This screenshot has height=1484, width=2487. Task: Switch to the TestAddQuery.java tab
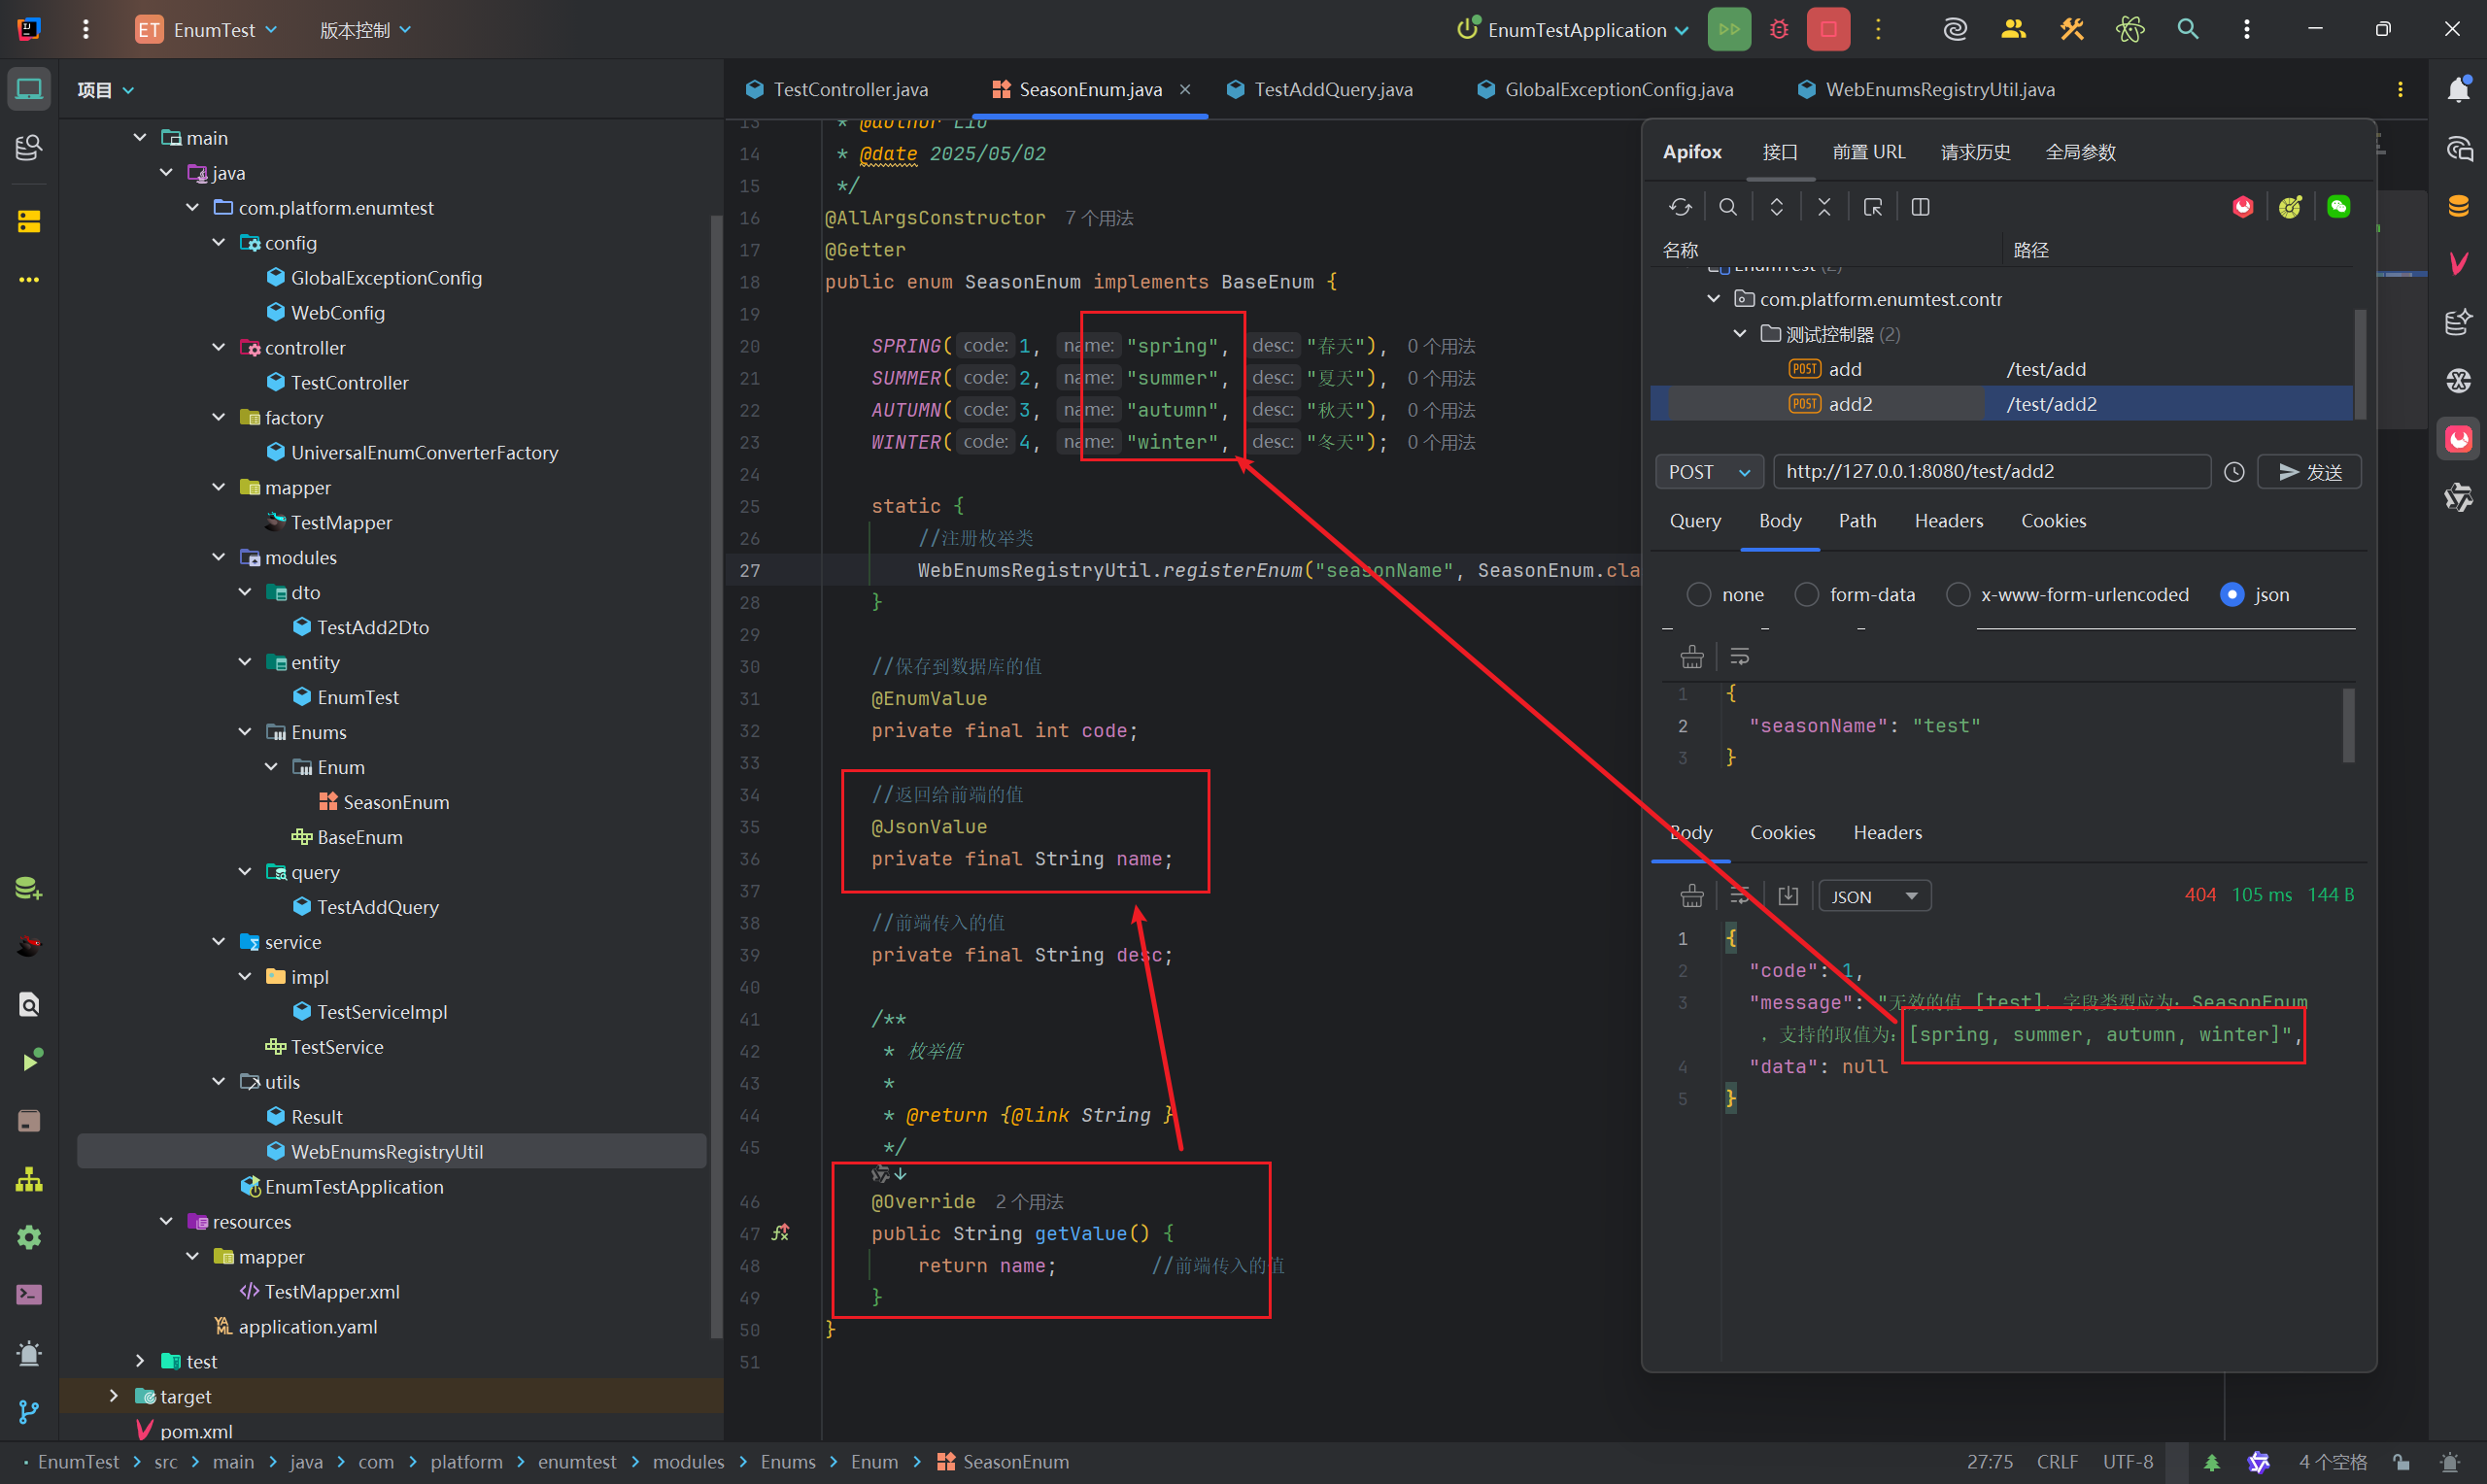pyautogui.click(x=1332, y=90)
